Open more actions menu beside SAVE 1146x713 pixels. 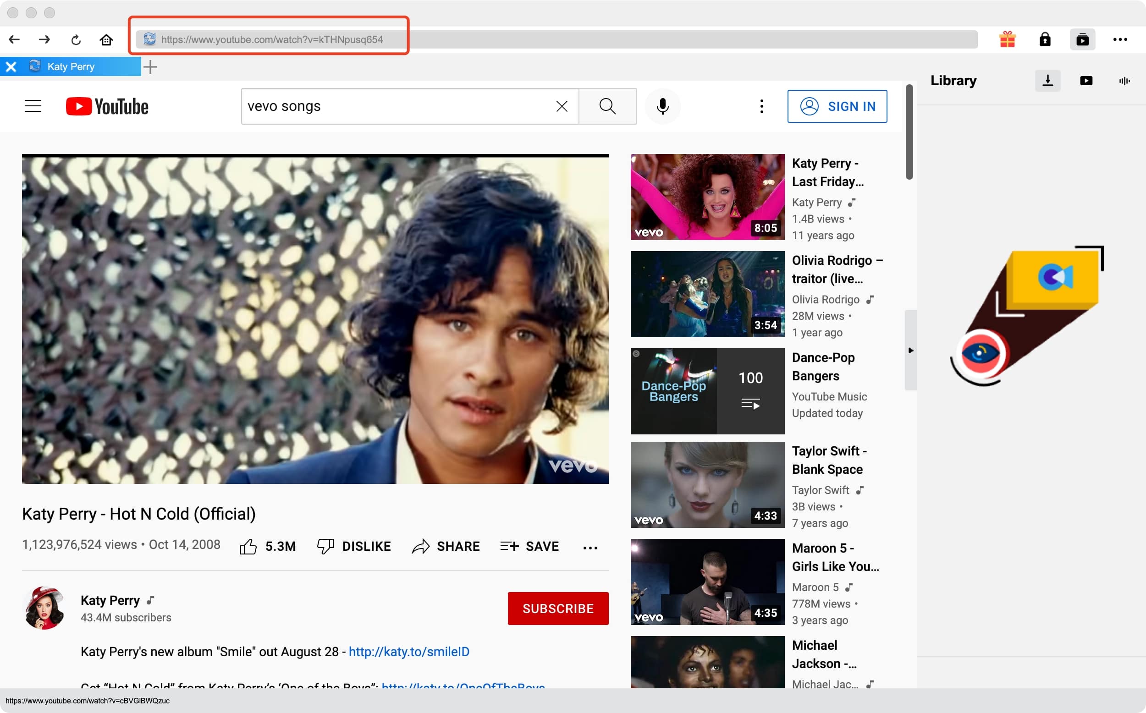coord(590,548)
